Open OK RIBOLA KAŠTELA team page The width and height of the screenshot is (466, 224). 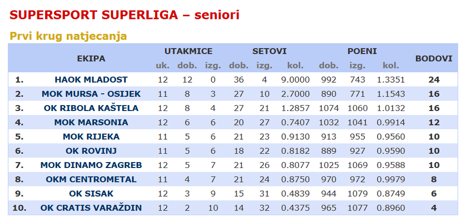[x=91, y=108]
